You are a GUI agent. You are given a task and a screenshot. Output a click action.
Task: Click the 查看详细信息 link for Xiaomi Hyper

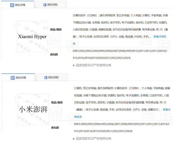coord(160,36)
